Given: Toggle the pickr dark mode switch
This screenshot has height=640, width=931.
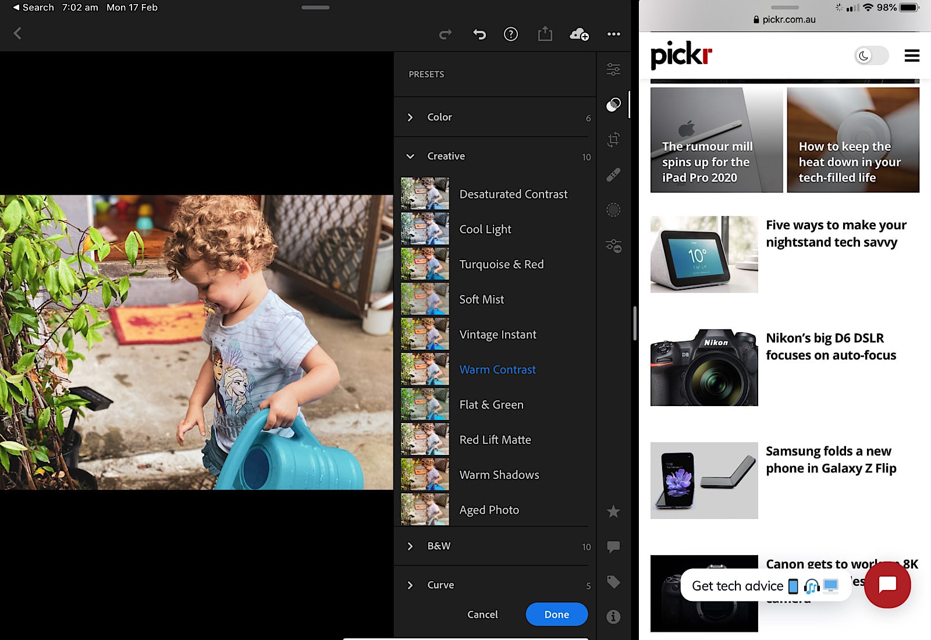Looking at the screenshot, I should click(x=871, y=56).
